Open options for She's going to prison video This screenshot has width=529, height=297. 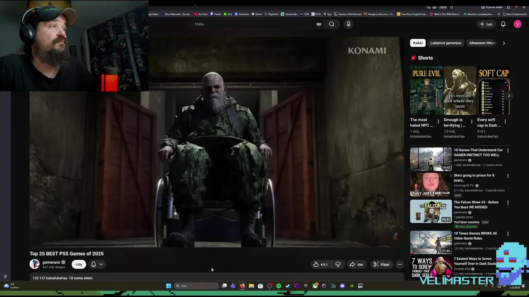(508, 176)
